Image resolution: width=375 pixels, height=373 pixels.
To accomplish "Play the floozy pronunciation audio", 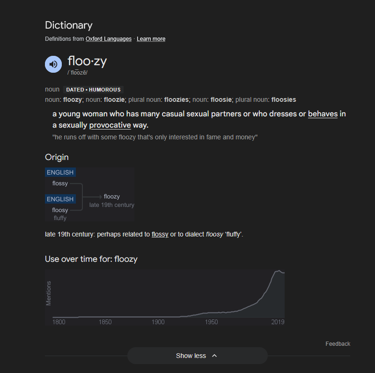I will 53,64.
